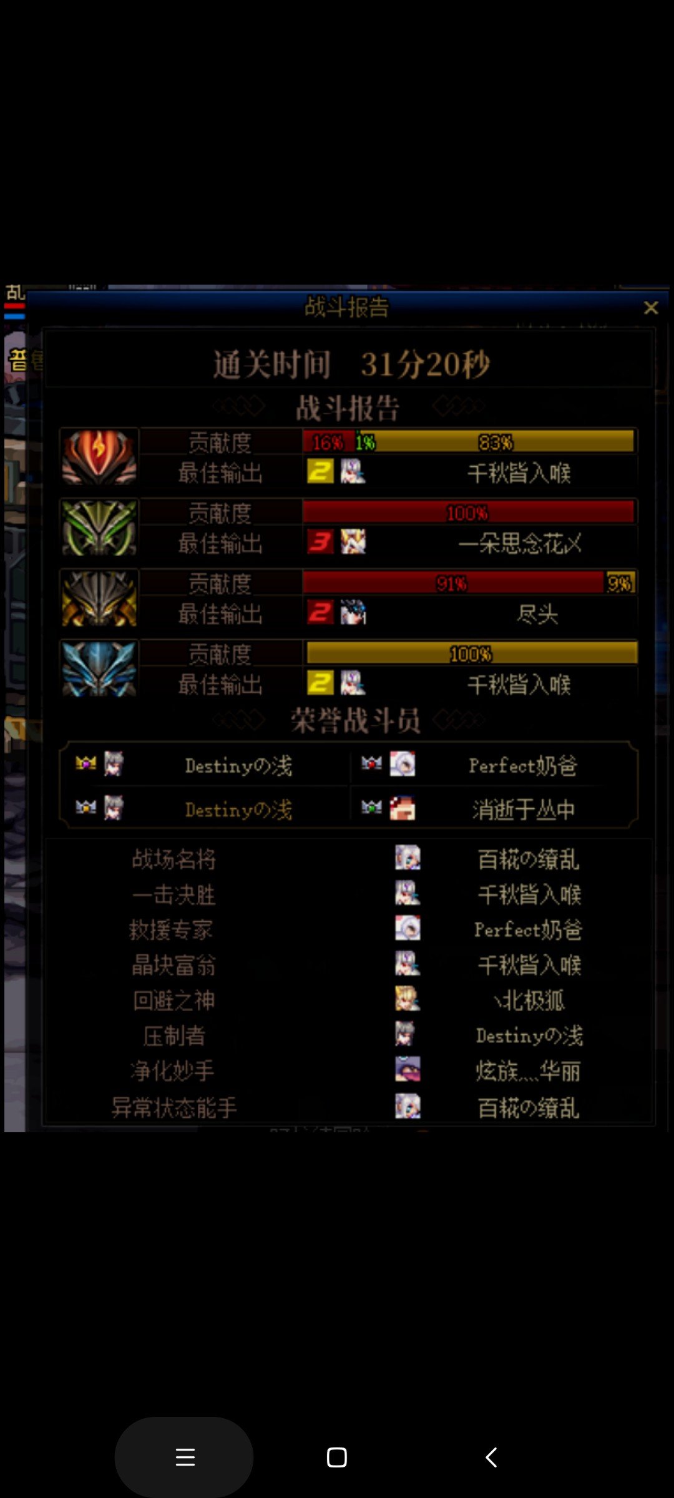The height and width of the screenshot is (1498, 674).
Task: Tap the Android back arrow
Action: (x=491, y=1457)
